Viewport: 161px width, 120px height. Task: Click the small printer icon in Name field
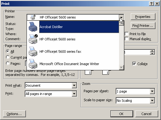click(x=33, y=17)
